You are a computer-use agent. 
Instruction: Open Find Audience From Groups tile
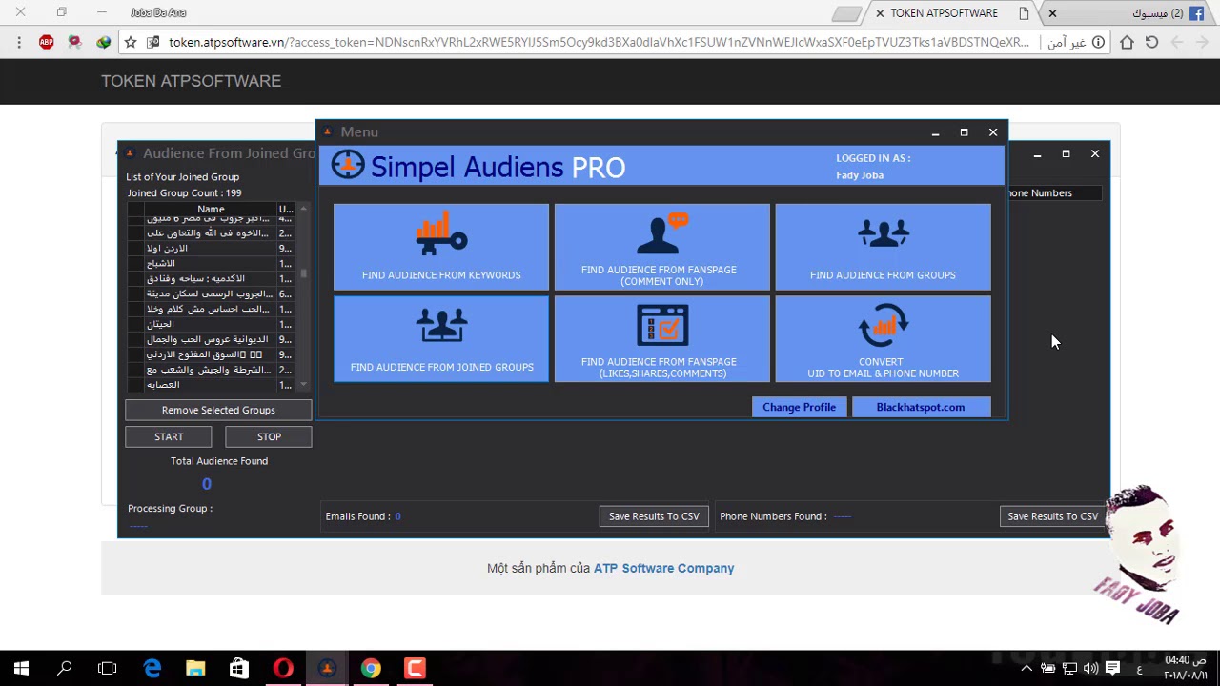click(883, 247)
